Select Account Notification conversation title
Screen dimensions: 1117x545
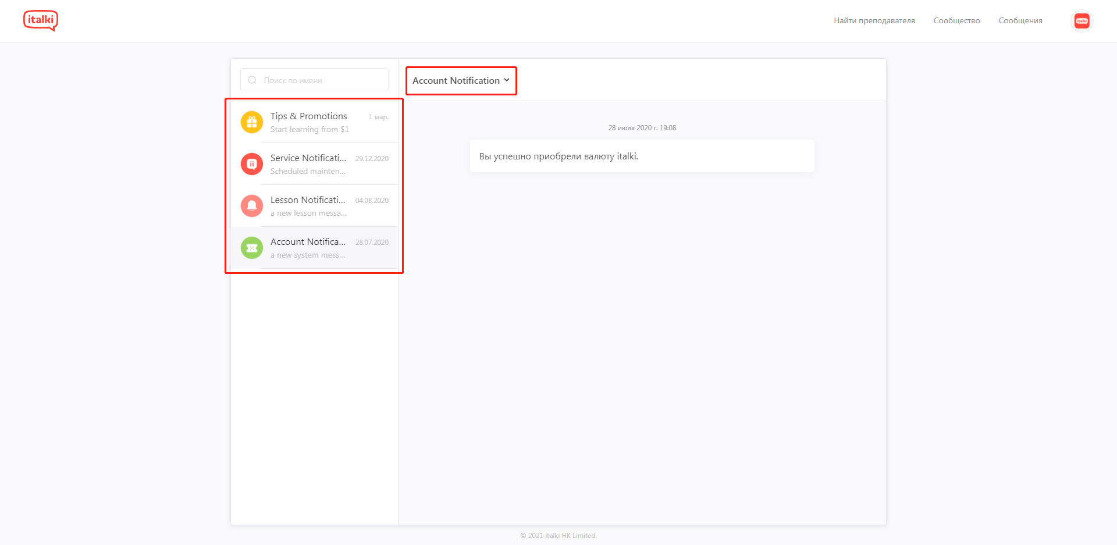coord(308,242)
